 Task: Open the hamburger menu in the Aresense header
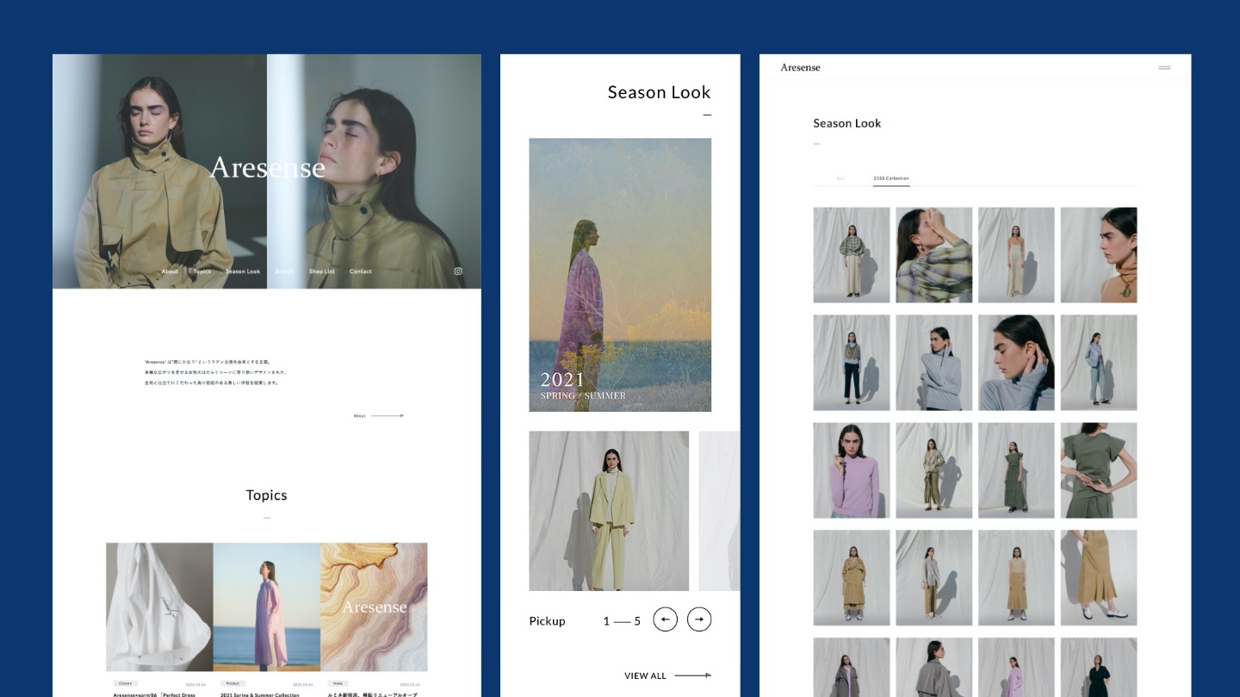pos(1164,67)
